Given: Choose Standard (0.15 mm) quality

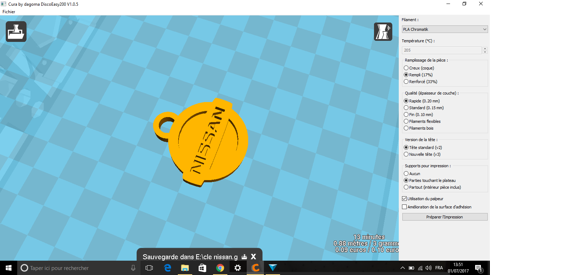Looking at the screenshot, I should [424, 108].
